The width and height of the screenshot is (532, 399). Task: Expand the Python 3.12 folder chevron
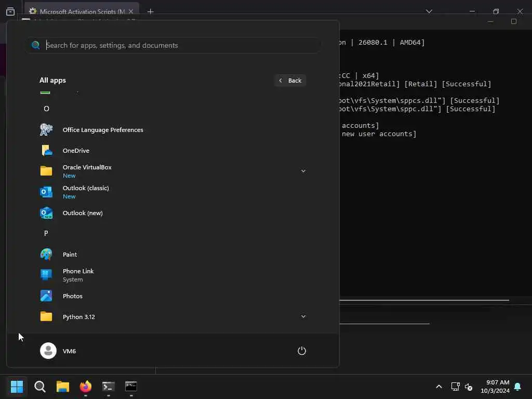click(303, 316)
